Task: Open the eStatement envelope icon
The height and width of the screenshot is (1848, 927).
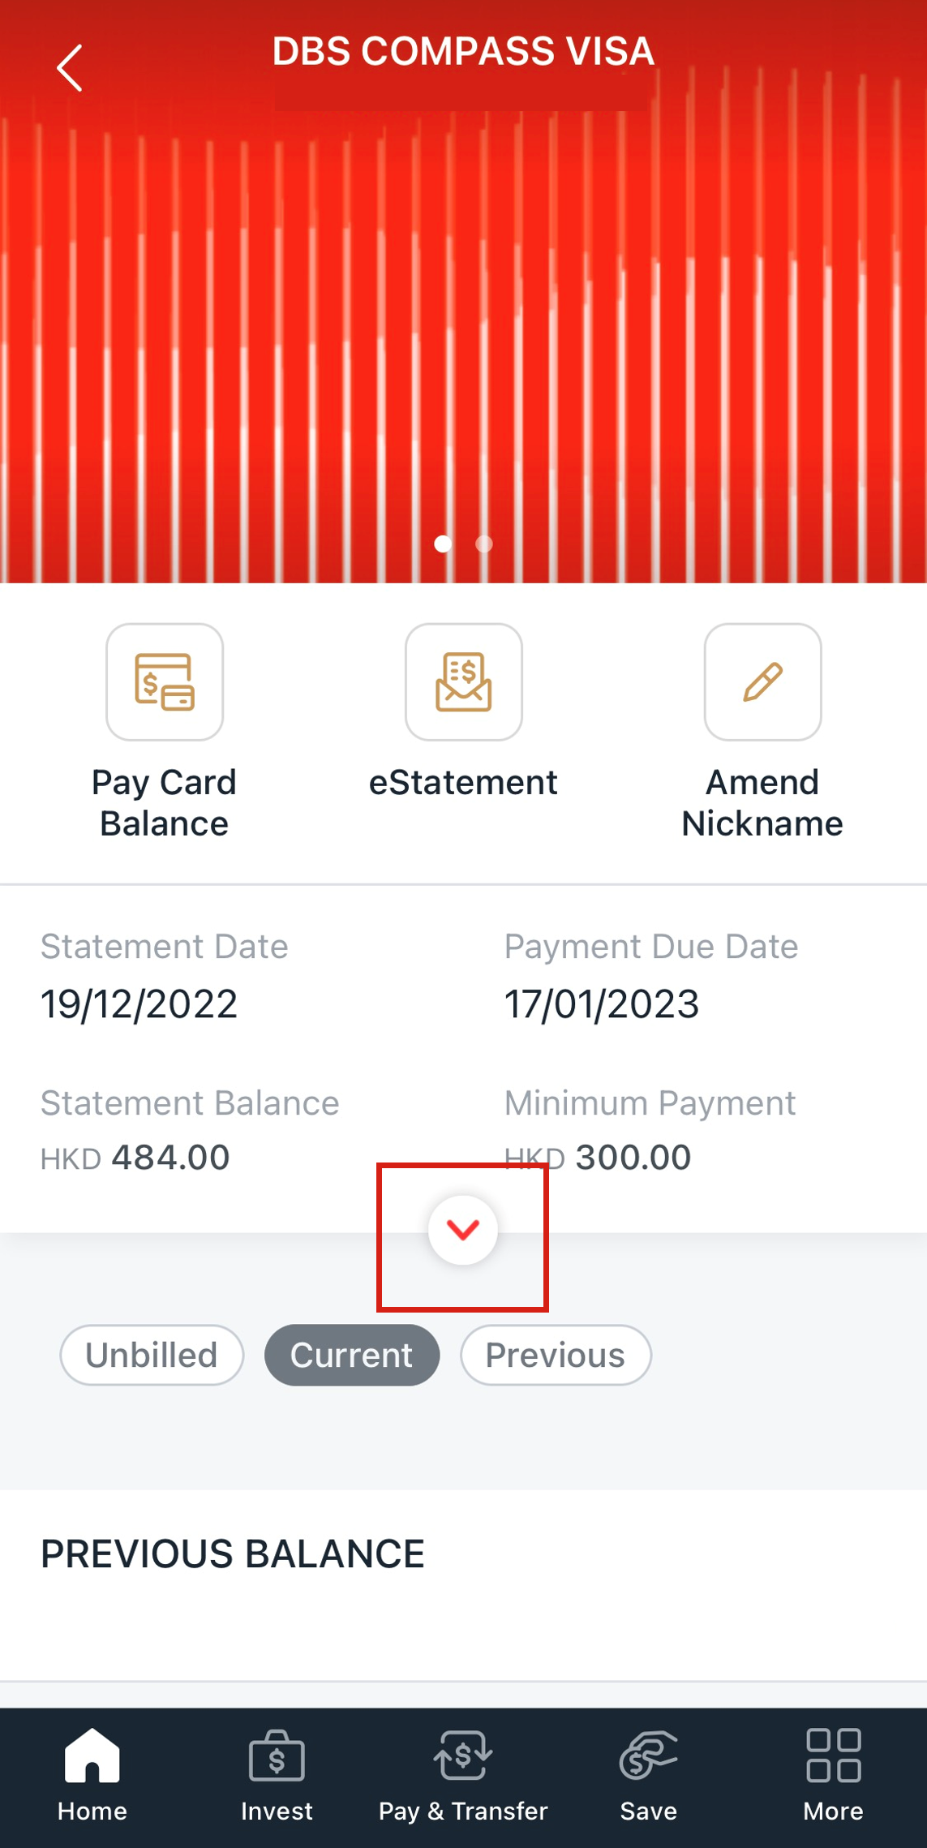Action: pos(463,681)
